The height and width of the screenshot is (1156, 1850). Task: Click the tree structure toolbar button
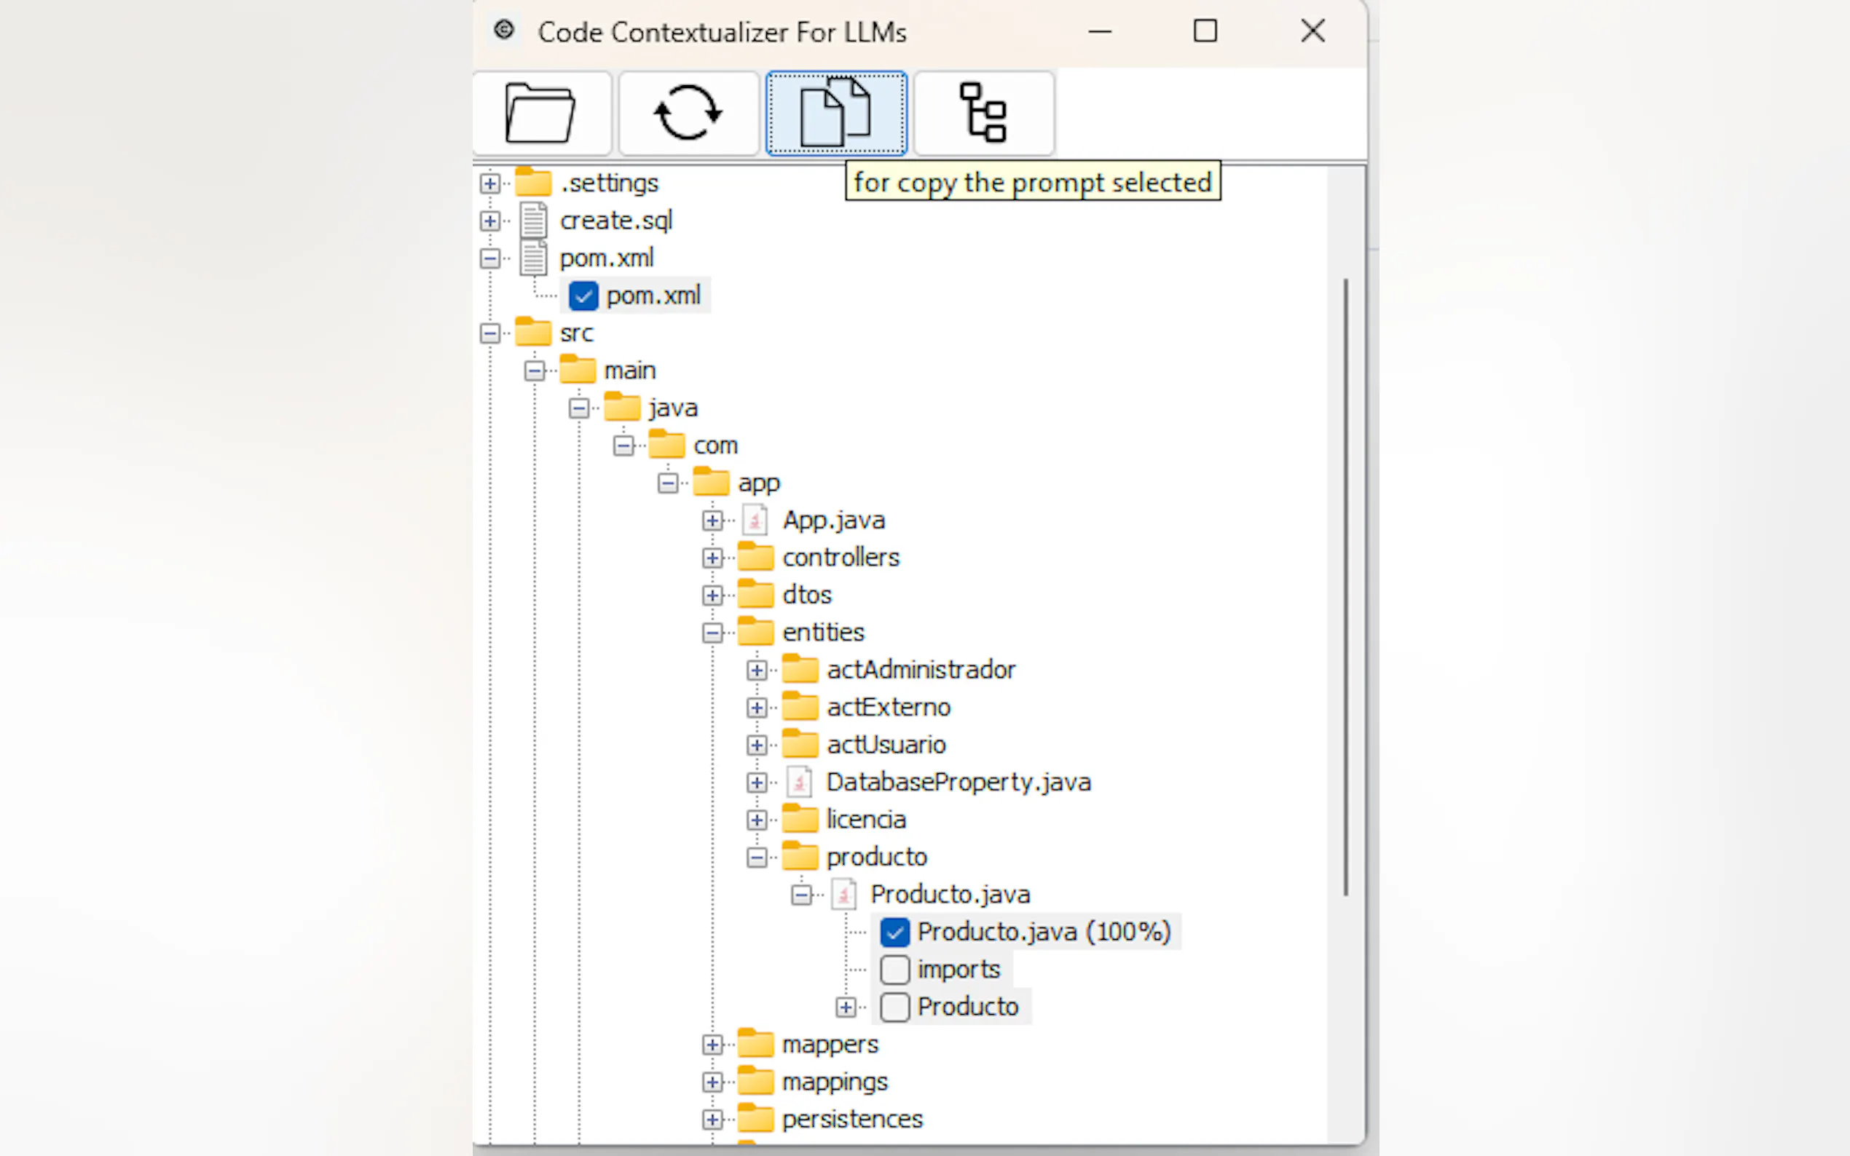click(983, 113)
